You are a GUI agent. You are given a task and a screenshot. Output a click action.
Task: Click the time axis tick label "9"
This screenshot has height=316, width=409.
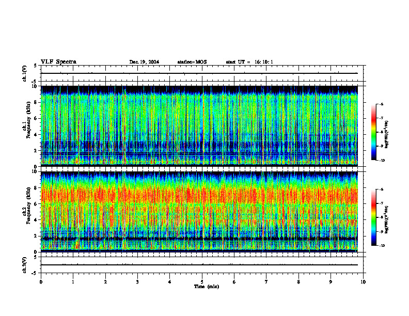tap(331, 282)
